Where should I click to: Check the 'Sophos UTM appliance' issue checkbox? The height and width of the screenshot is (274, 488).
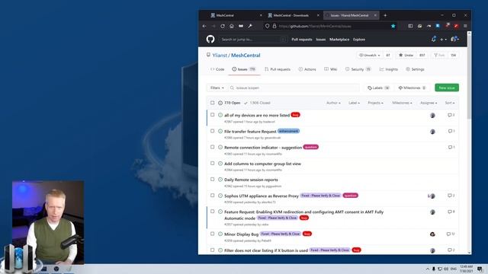pyautogui.click(x=212, y=196)
